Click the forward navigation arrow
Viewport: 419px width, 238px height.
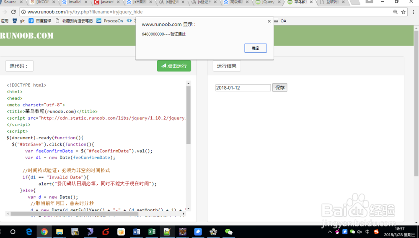[x=5, y=12]
